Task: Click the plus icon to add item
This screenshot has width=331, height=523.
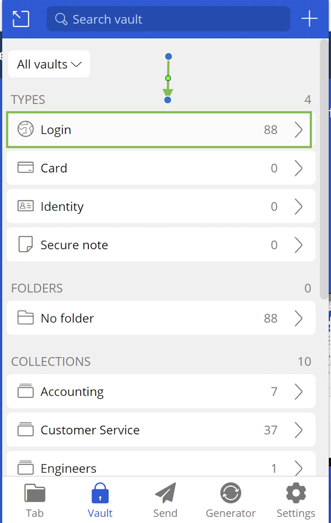Action: [309, 19]
